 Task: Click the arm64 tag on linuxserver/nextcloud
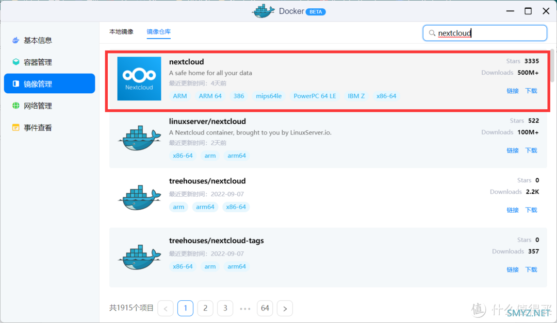237,156
